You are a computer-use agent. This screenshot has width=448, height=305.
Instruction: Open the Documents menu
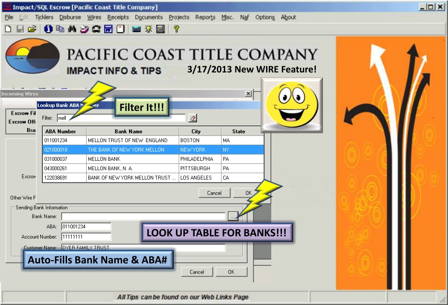[149, 17]
